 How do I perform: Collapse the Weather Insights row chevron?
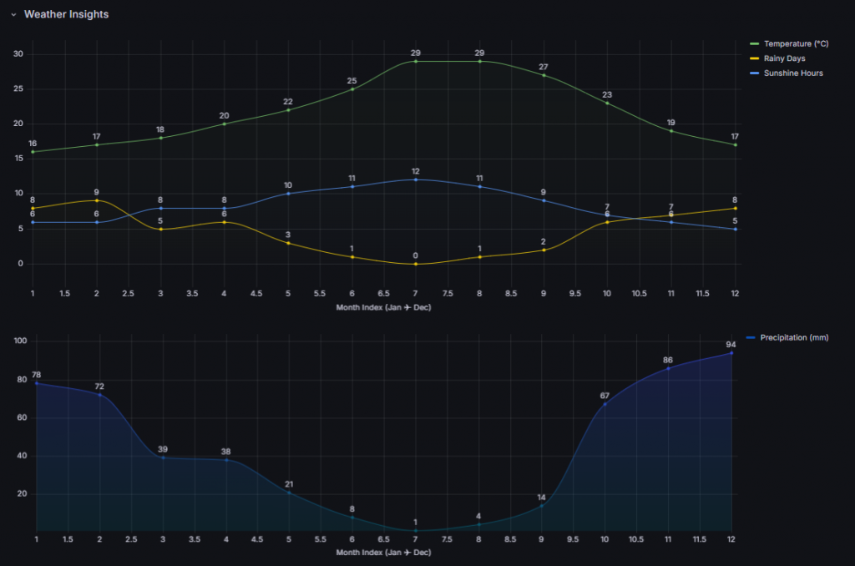pos(13,15)
